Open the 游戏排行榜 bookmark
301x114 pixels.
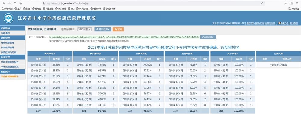[x=109, y=9]
